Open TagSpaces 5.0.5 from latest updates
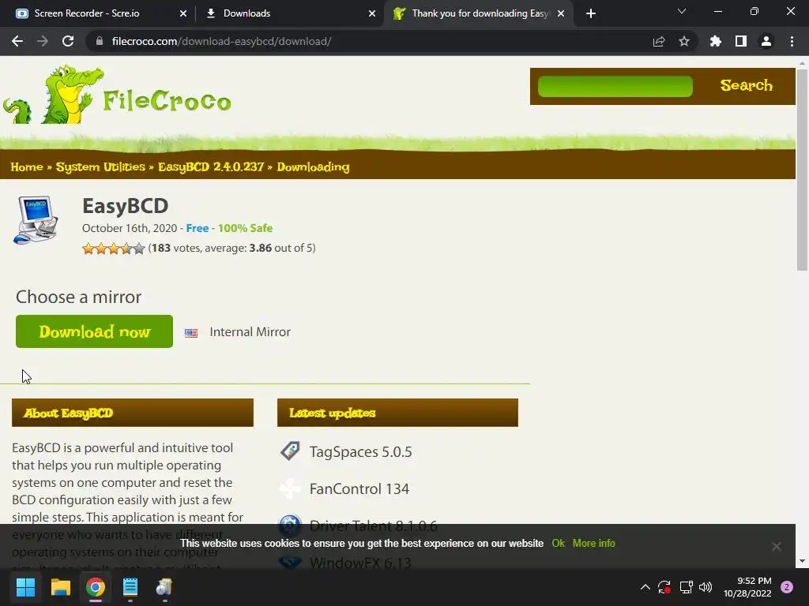 pyautogui.click(x=360, y=452)
